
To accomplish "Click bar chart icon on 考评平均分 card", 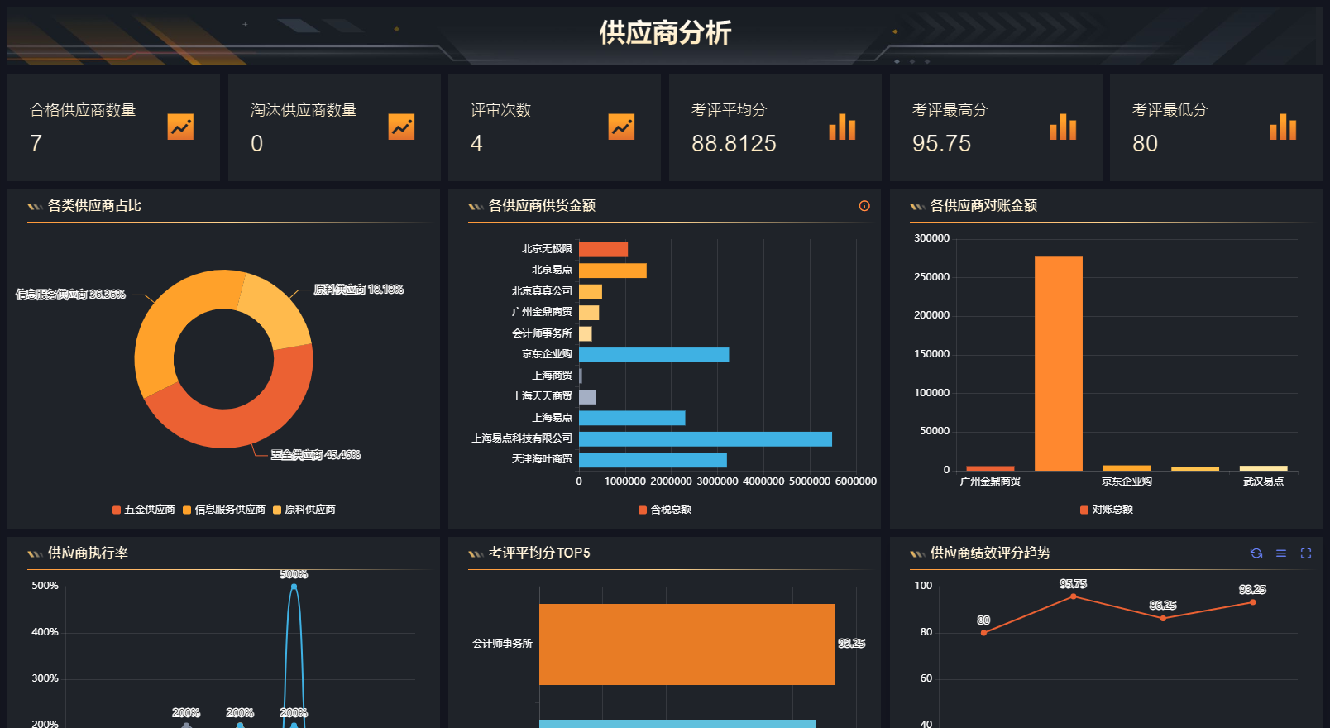I will [x=842, y=127].
